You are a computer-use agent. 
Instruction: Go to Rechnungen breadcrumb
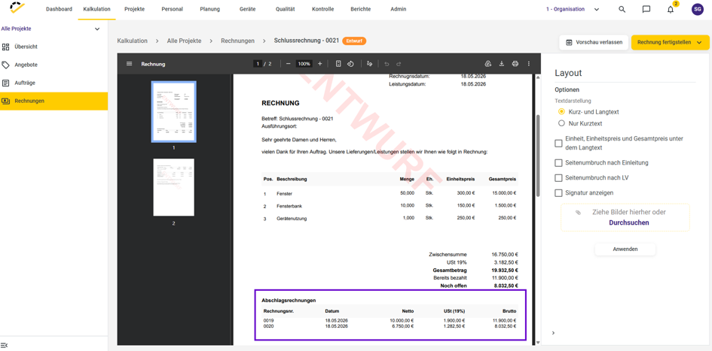[237, 41]
